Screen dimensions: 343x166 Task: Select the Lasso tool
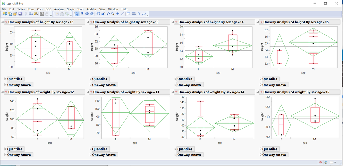[108, 14]
